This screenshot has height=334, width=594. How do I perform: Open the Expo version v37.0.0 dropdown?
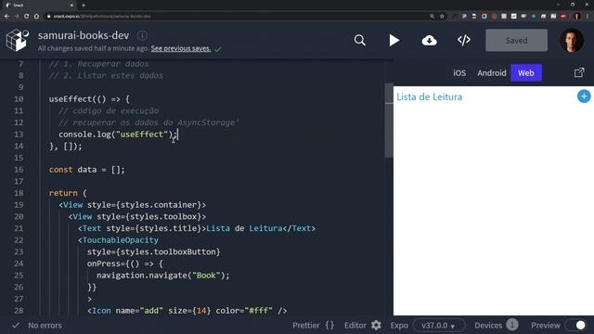click(439, 326)
